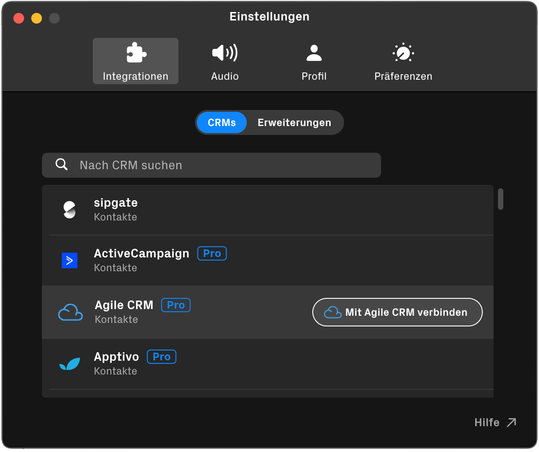Open Profil person icon
Viewport: 539px width, 452px height.
click(314, 53)
